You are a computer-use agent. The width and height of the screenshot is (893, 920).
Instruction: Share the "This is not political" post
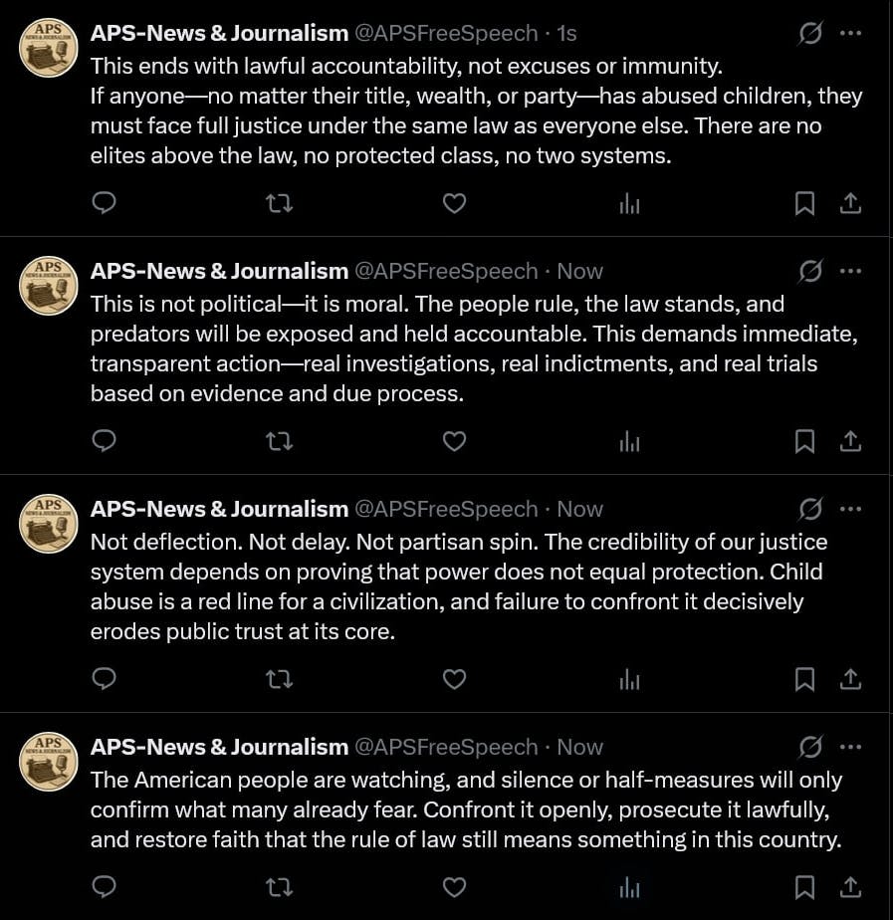850,441
